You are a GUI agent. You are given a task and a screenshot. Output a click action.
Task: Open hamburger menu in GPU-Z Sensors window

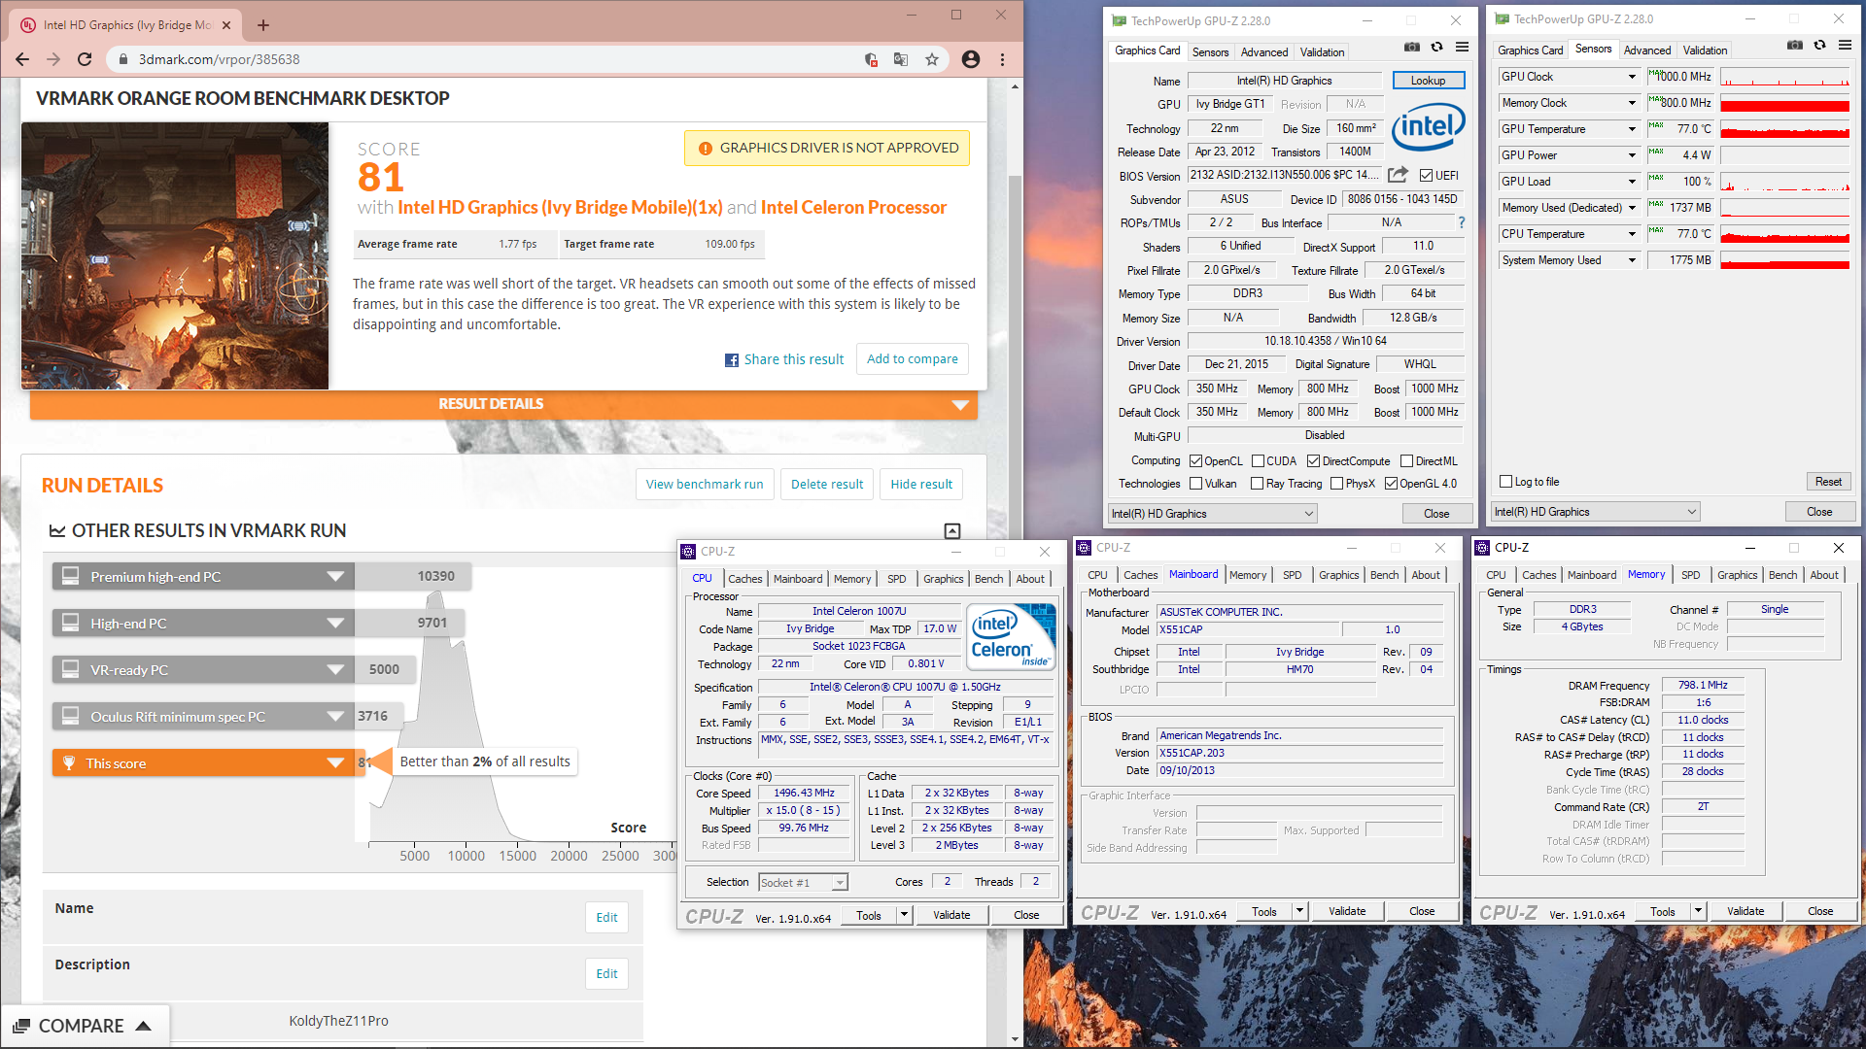1845,45
